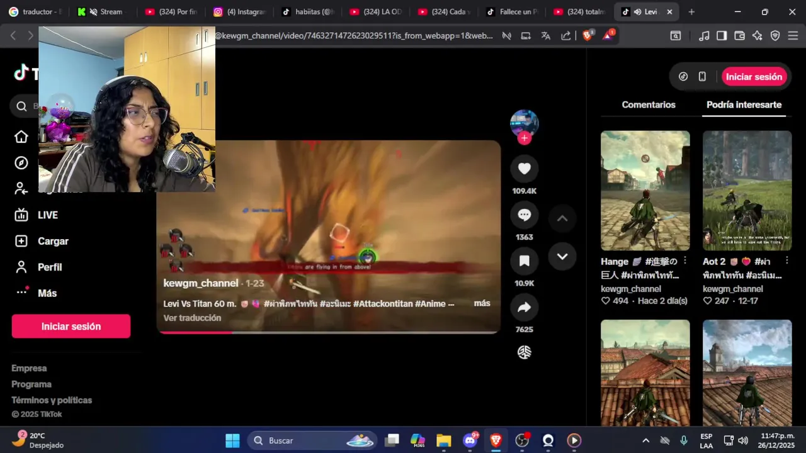Image resolution: width=806 pixels, height=453 pixels.
Task: Open the Empresa footer link
Action: 29,368
